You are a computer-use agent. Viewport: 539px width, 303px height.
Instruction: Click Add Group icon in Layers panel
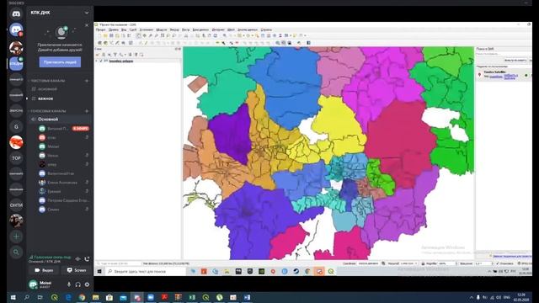click(104, 55)
